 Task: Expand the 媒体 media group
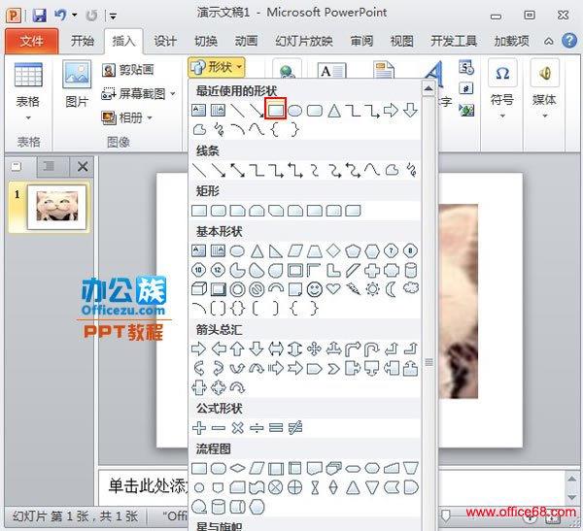pyautogui.click(x=544, y=89)
